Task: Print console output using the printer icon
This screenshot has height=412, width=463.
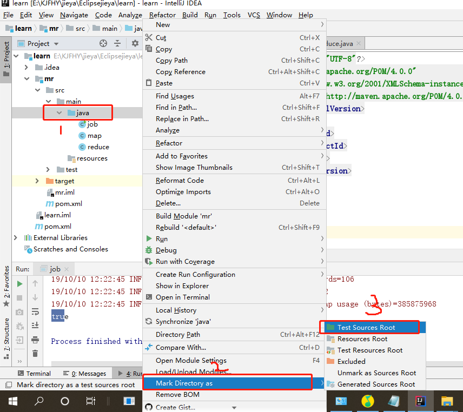Action: pos(36,340)
